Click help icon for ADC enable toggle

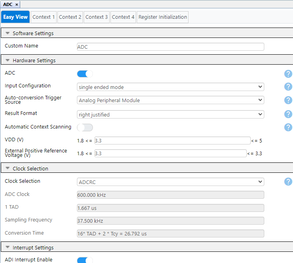click(x=288, y=74)
